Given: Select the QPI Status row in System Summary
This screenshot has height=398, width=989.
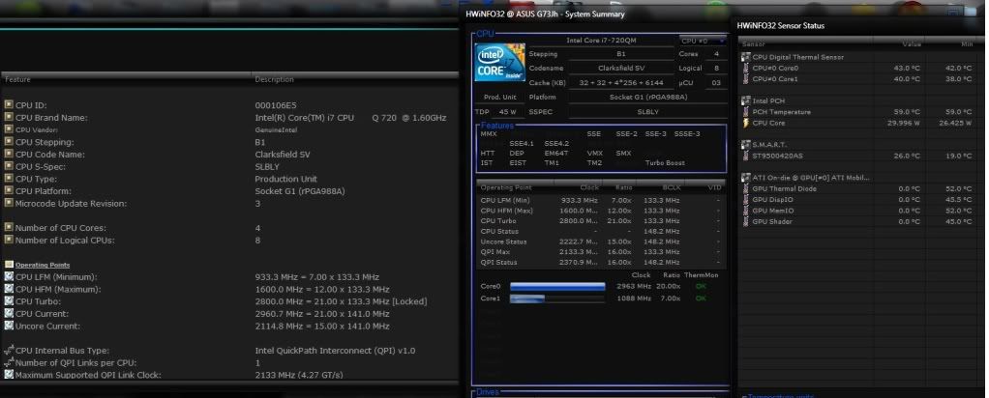Looking at the screenshot, I should (x=601, y=263).
